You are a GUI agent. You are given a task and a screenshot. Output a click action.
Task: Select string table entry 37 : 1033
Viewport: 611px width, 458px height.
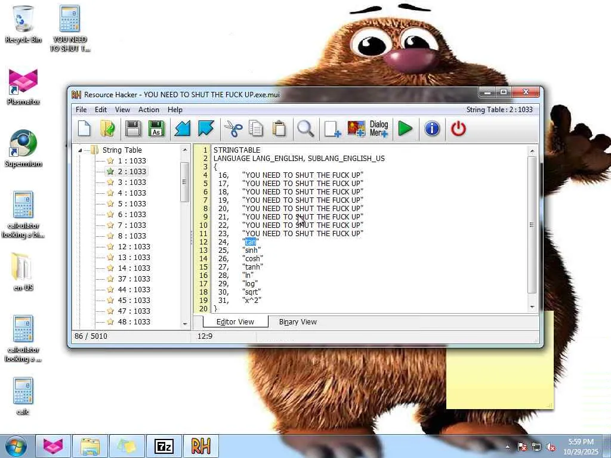pyautogui.click(x=134, y=279)
